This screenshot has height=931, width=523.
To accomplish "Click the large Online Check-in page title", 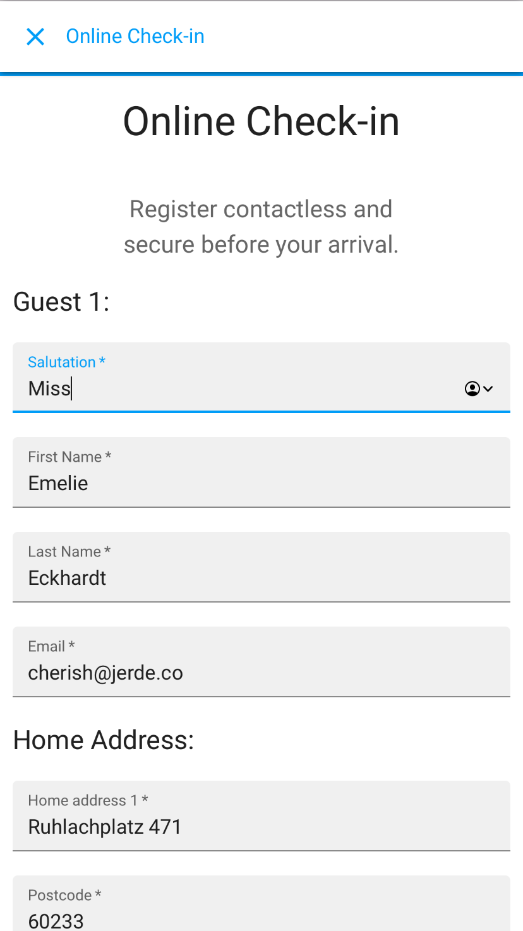I will (x=261, y=121).
